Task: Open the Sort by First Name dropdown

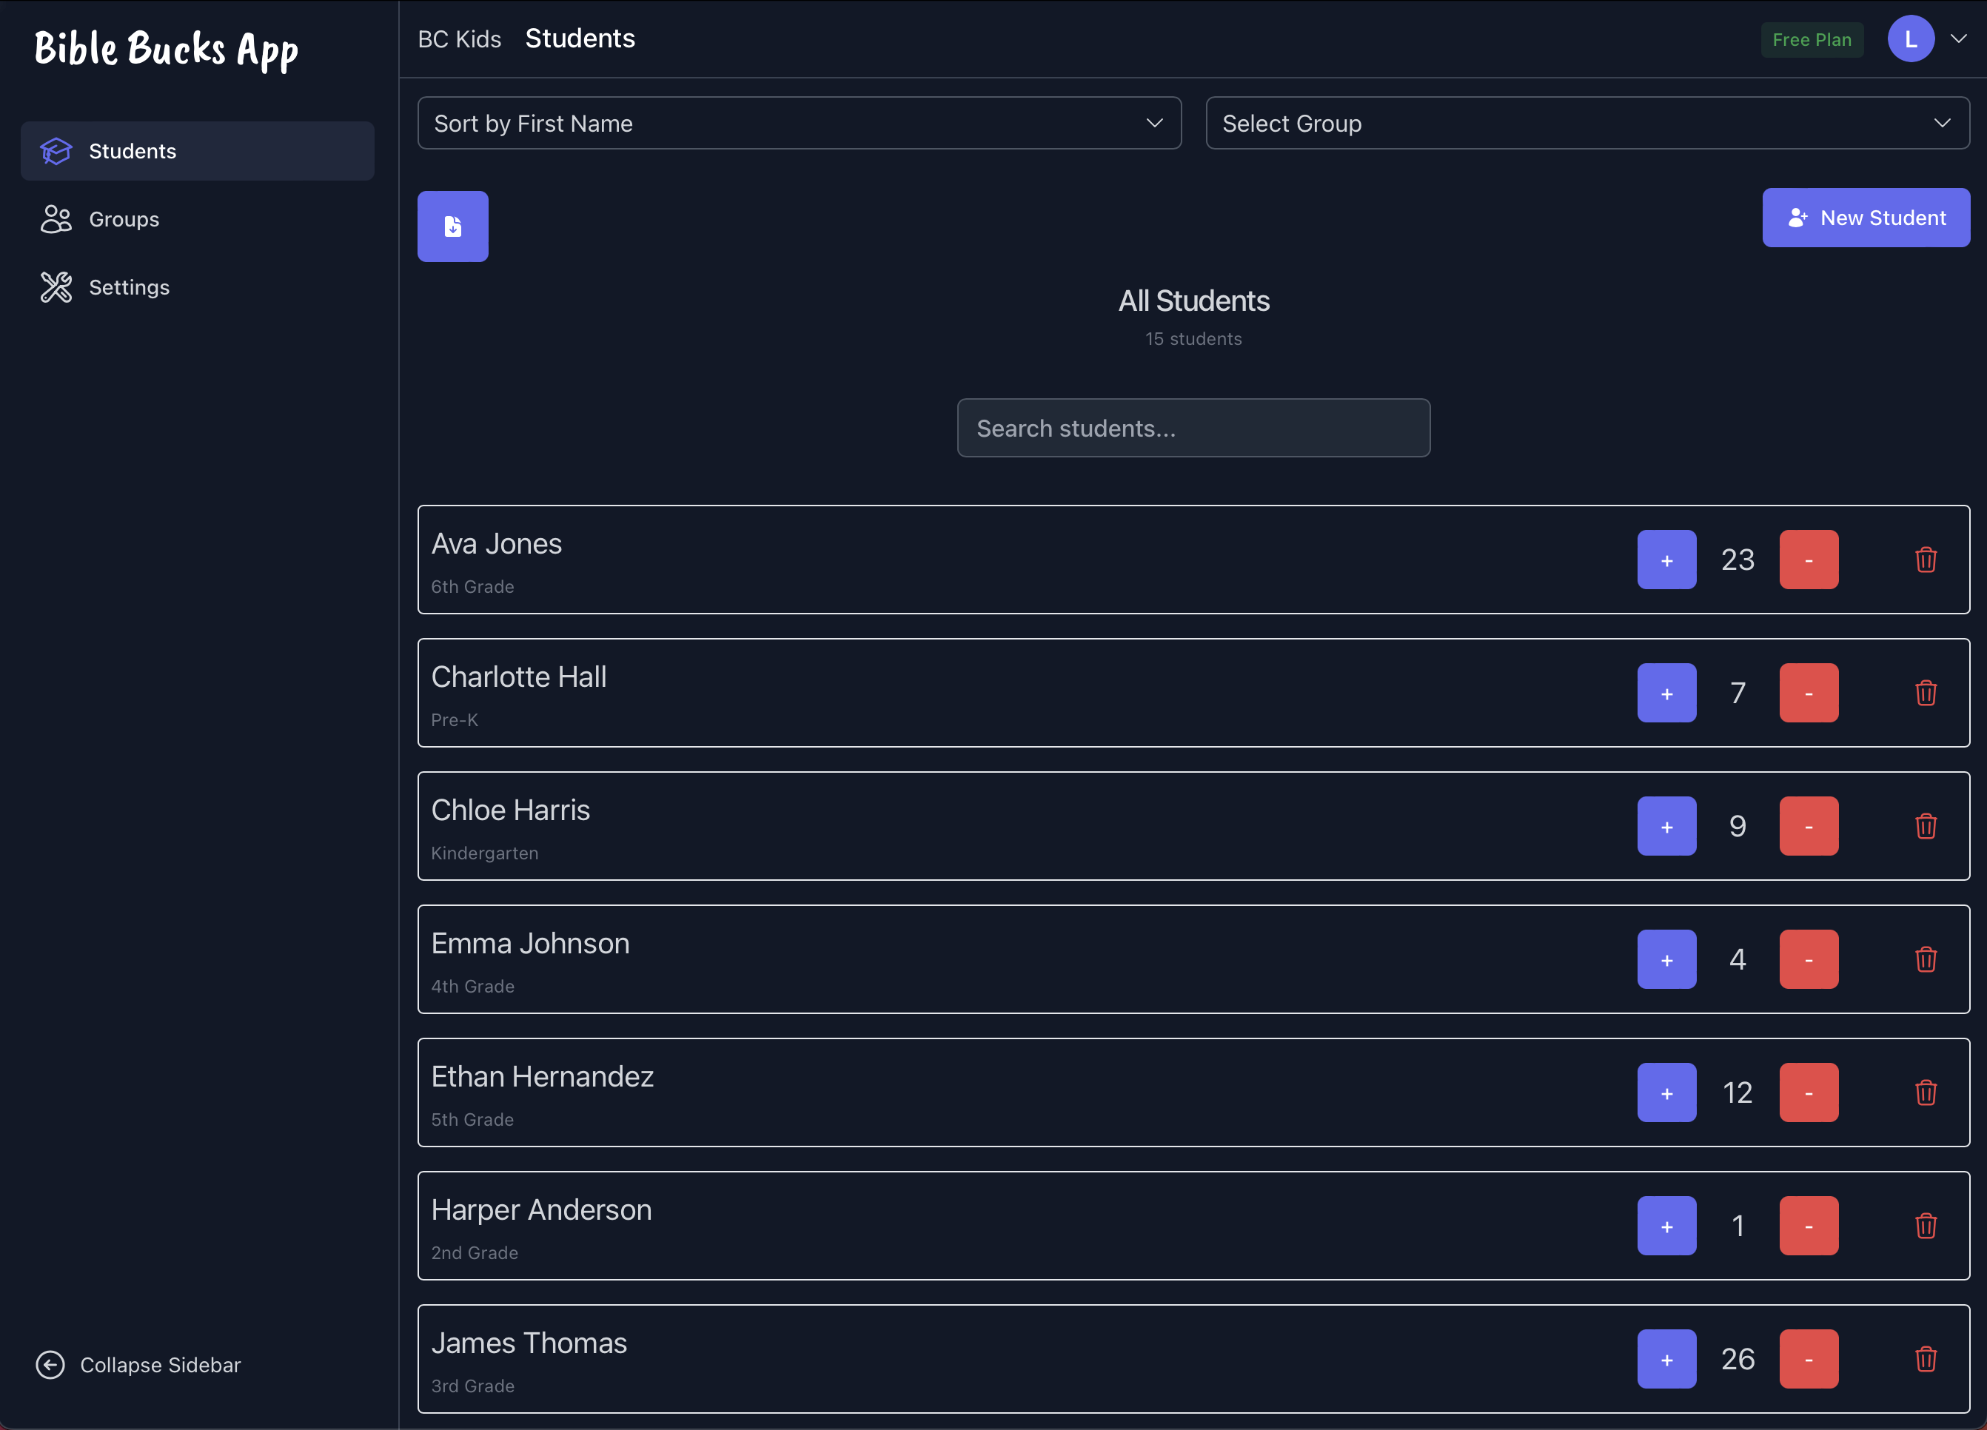Action: coord(798,123)
